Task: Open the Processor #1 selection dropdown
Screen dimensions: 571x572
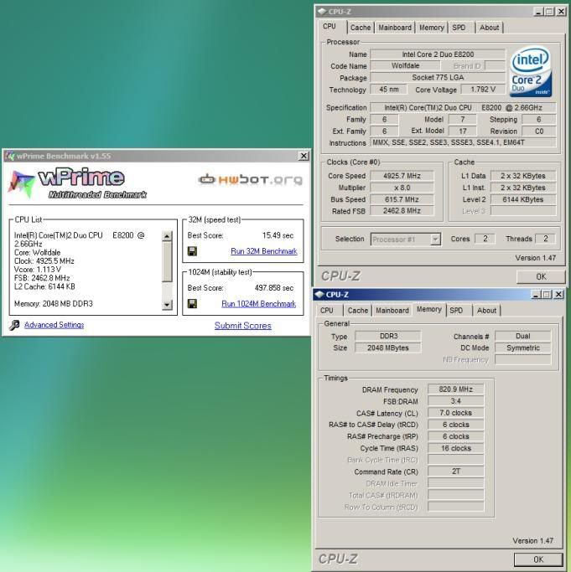Action: (x=435, y=240)
